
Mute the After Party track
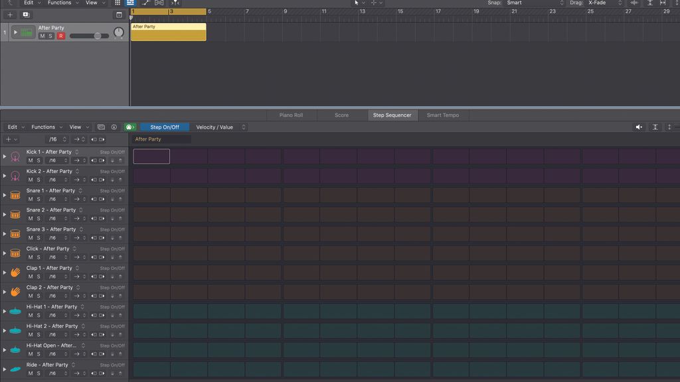[42, 36]
